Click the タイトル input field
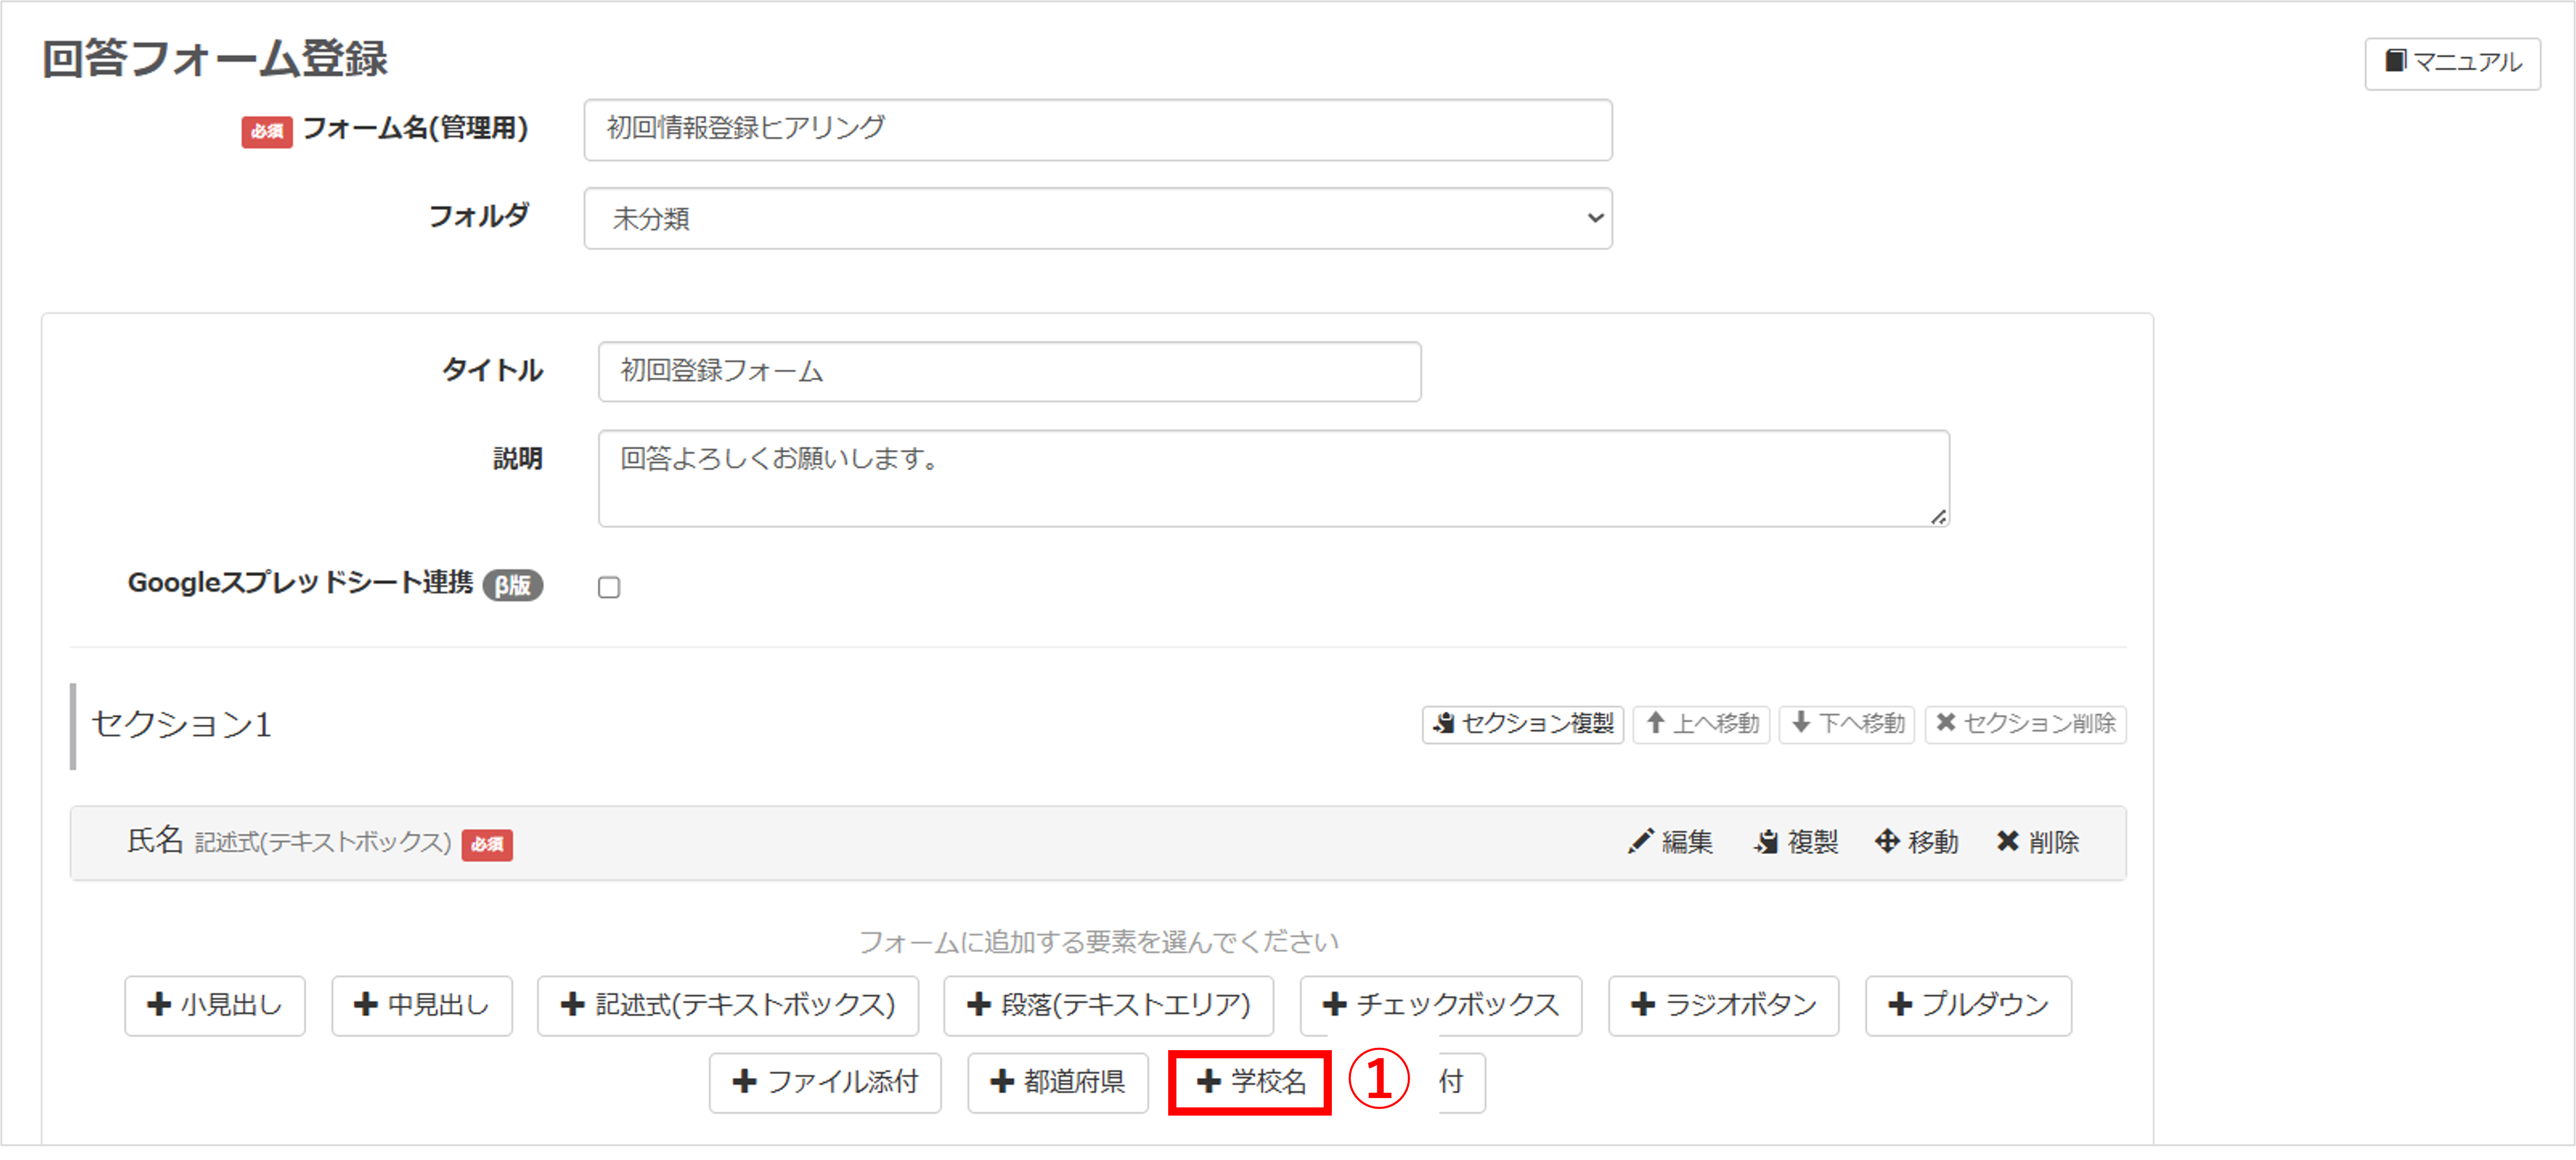This screenshot has height=1160, width=2576. (x=1009, y=371)
